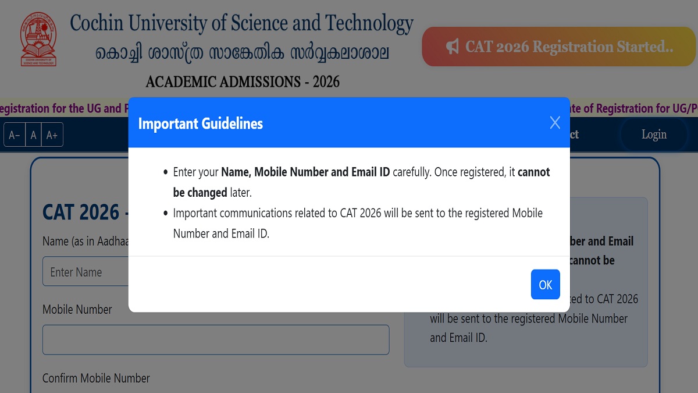
Task: Reset font size with the A button
Action: [x=33, y=135]
